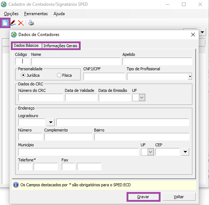The image size is (209, 205).
Task: Select the Física radio button
Action: point(59,75)
